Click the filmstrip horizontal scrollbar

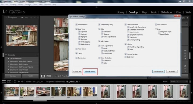(40, 101)
